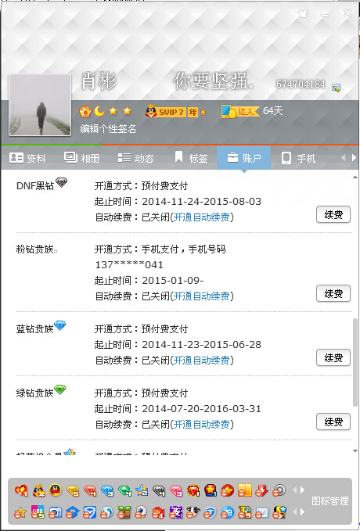Click the 拍 blue circle tray icon
The image size is (360, 531).
pos(227,513)
